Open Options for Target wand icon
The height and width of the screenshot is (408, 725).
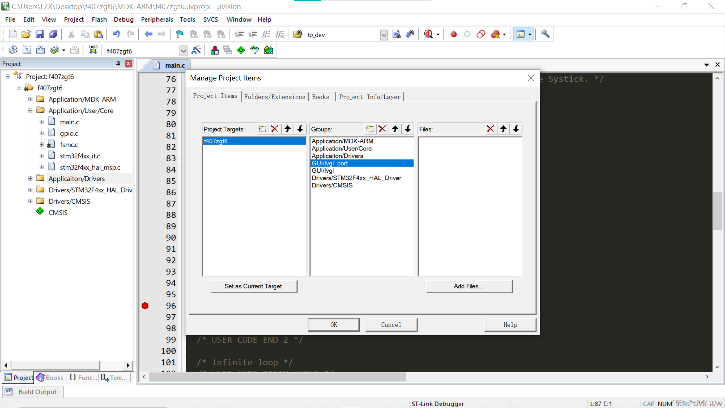point(196,50)
